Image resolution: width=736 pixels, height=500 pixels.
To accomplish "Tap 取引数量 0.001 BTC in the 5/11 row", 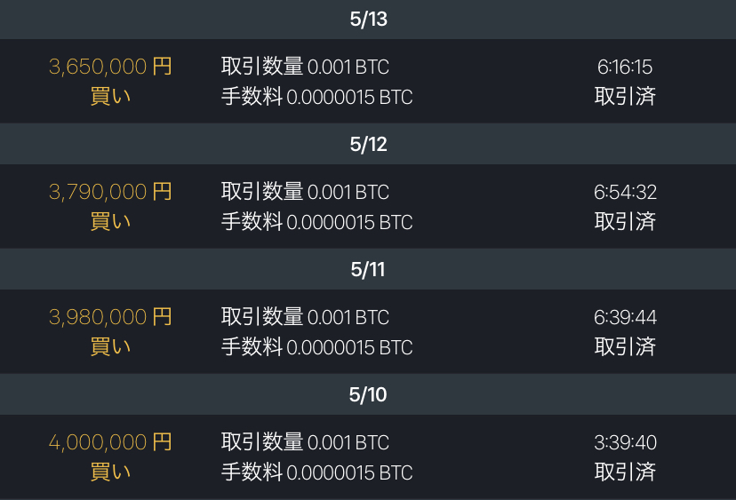I will point(305,316).
